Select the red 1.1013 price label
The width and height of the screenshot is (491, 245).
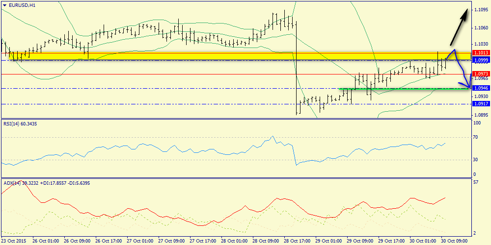(x=480, y=52)
